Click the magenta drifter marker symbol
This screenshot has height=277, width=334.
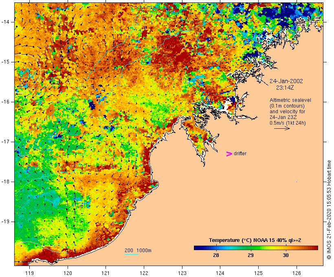(x=229, y=154)
